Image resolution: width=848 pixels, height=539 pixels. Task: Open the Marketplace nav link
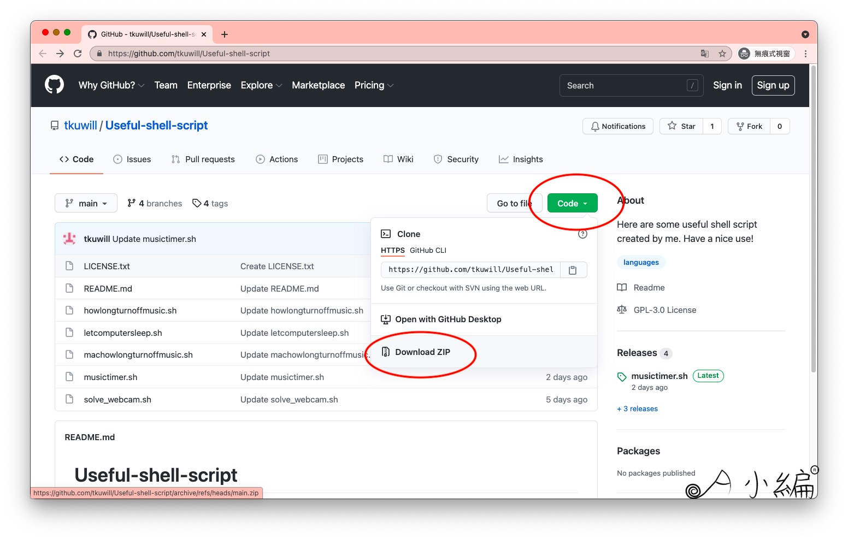pos(319,85)
